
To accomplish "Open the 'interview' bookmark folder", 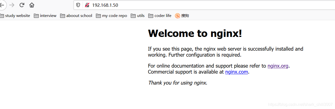I will 45,16.
